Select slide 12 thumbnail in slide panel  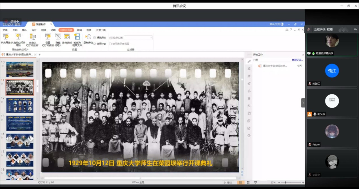coord(20,105)
